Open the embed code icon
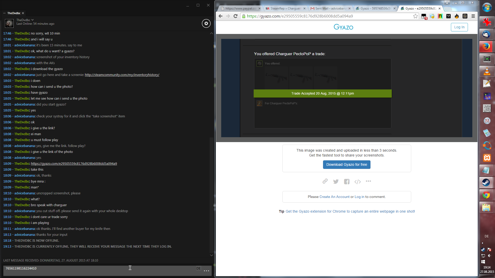 [x=357, y=182]
